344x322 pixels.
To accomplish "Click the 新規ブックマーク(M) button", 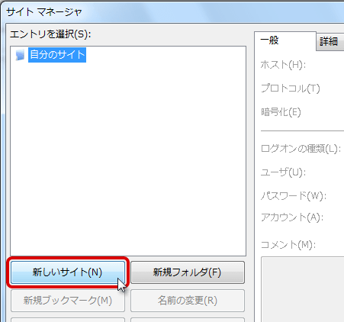I will coord(68,301).
